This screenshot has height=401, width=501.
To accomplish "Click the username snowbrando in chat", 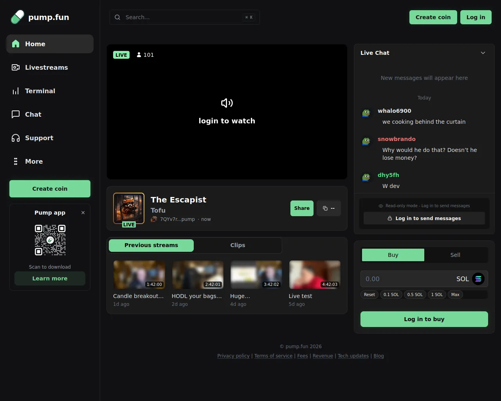I will [396, 139].
